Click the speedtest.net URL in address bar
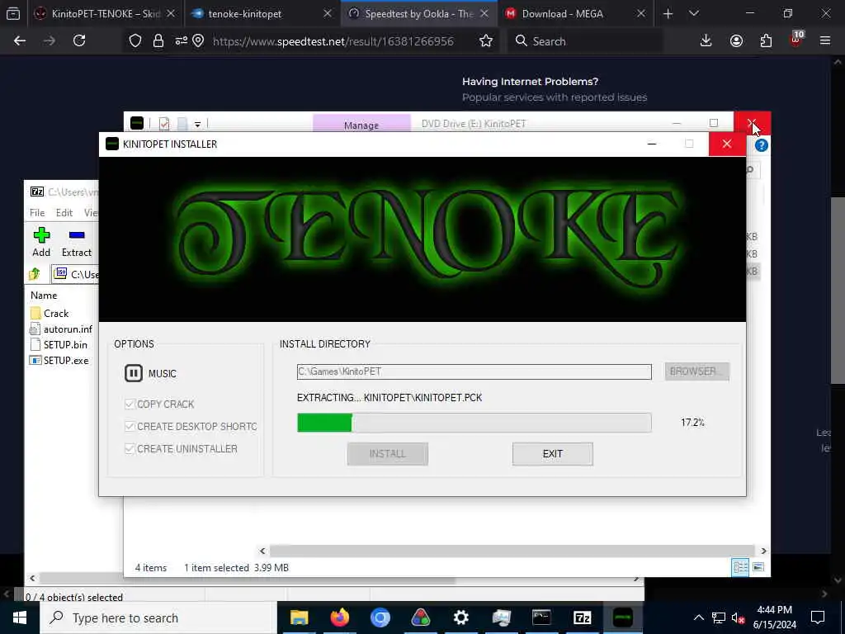Image resolution: width=845 pixels, height=634 pixels. pyautogui.click(x=333, y=41)
